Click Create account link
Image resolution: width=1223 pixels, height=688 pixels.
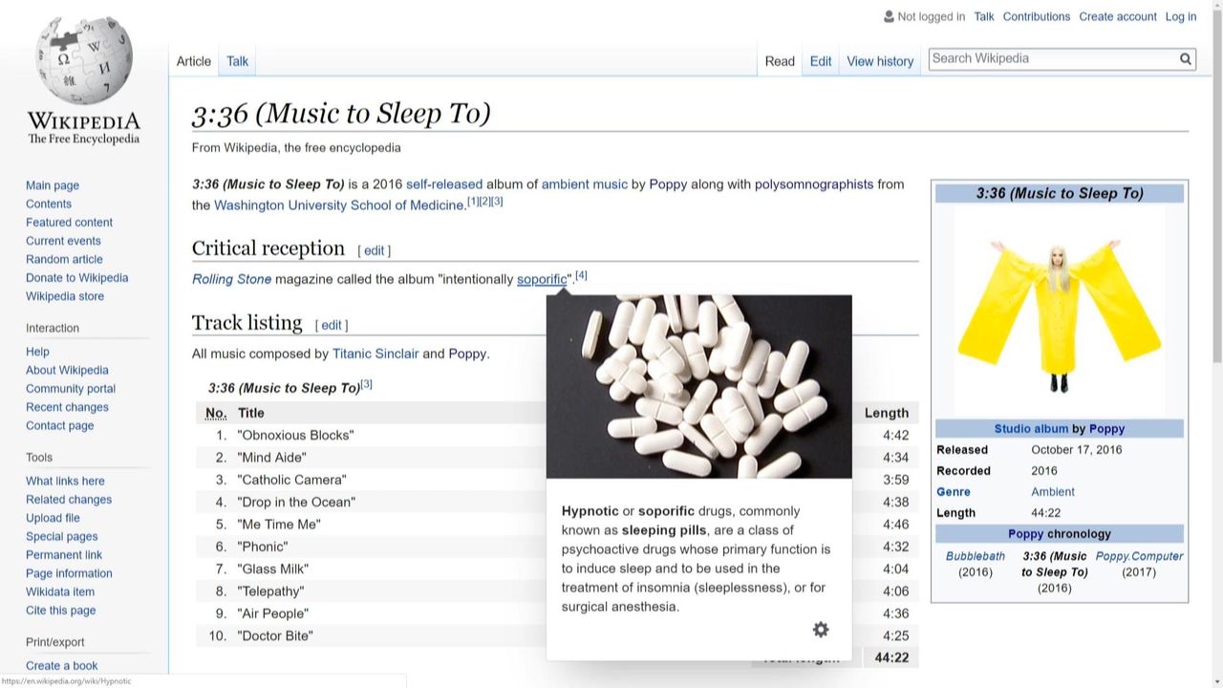[1117, 16]
